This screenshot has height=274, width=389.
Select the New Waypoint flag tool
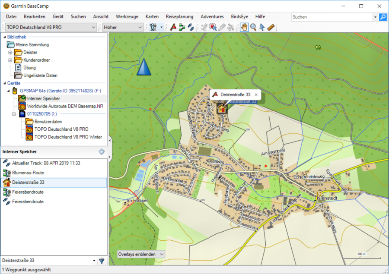click(x=173, y=27)
